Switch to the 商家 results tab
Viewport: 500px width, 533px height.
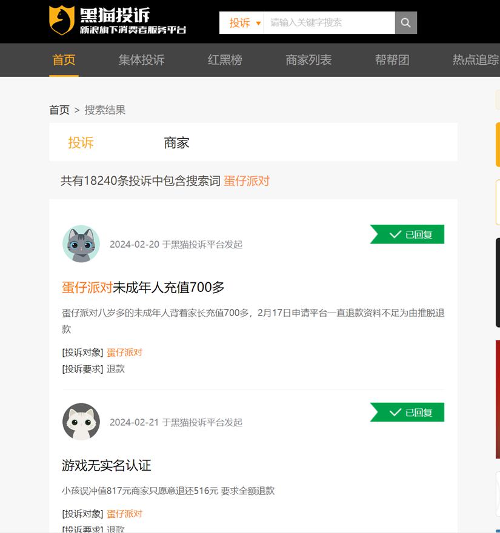coord(176,143)
